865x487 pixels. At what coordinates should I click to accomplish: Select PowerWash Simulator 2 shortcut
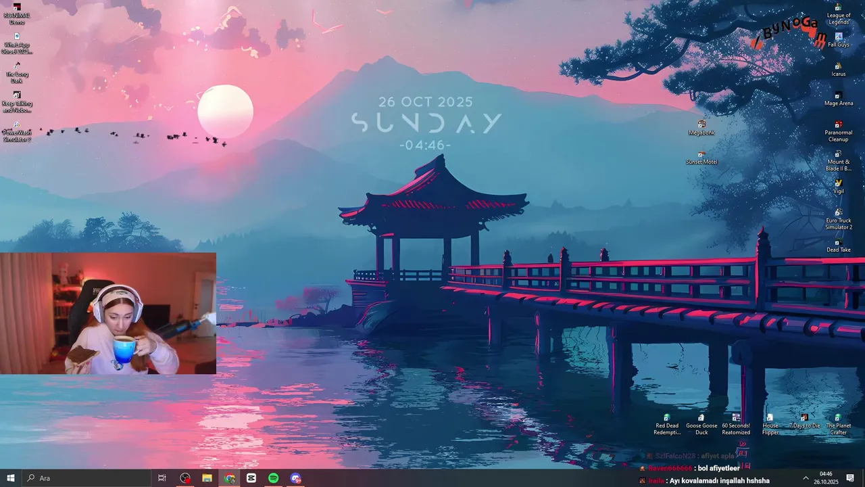tap(17, 131)
